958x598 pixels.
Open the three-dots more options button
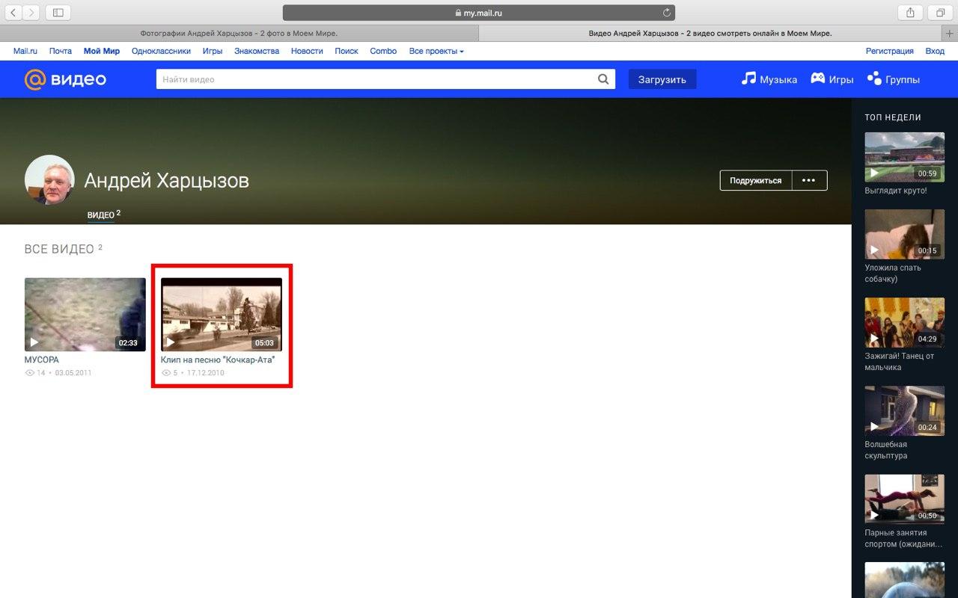coord(809,180)
